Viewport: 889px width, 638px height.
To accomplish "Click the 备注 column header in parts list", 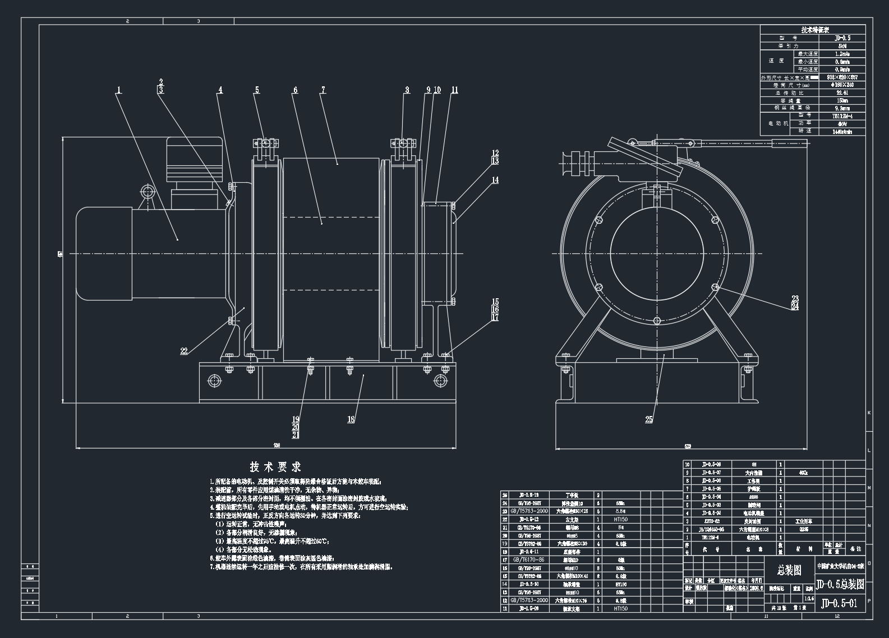I will pos(856,549).
